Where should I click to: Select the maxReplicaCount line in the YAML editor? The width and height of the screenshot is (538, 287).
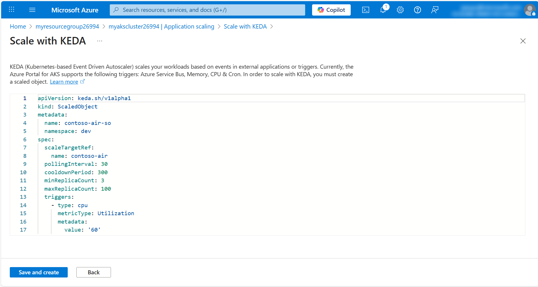[x=77, y=189]
